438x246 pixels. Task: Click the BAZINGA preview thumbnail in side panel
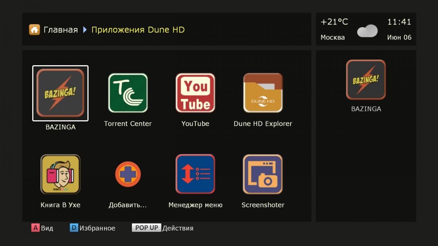click(366, 80)
